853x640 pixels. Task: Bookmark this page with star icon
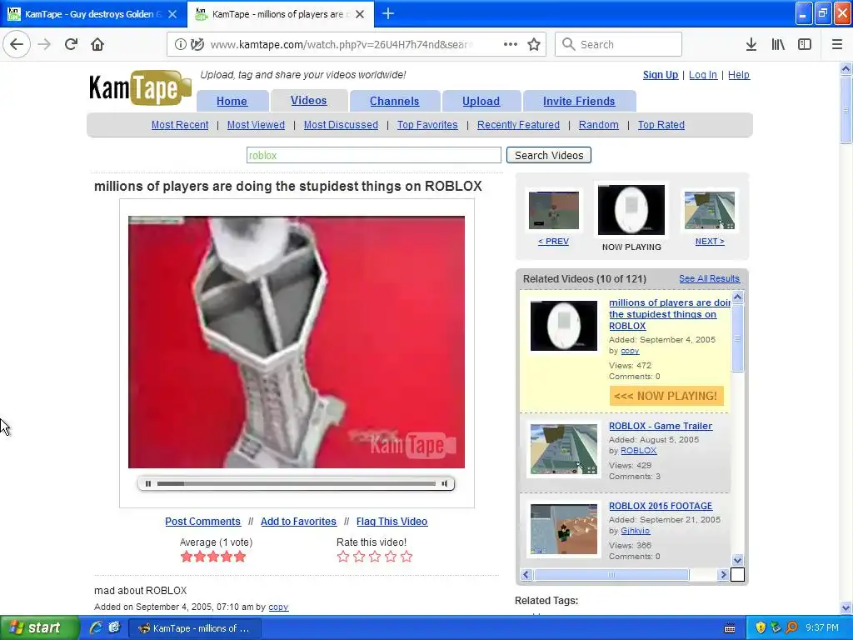pyautogui.click(x=534, y=44)
